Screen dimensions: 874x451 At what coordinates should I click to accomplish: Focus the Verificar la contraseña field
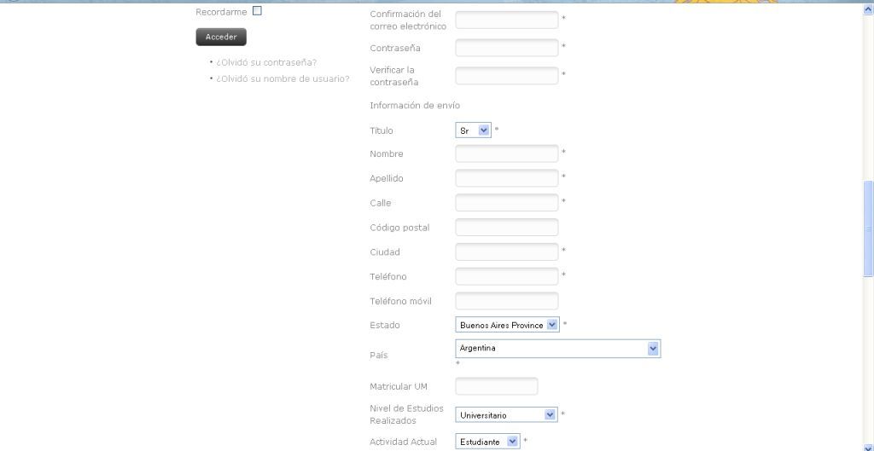(507, 76)
